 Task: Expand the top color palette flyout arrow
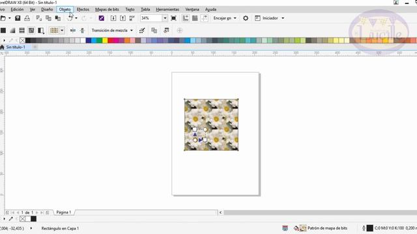5,40
